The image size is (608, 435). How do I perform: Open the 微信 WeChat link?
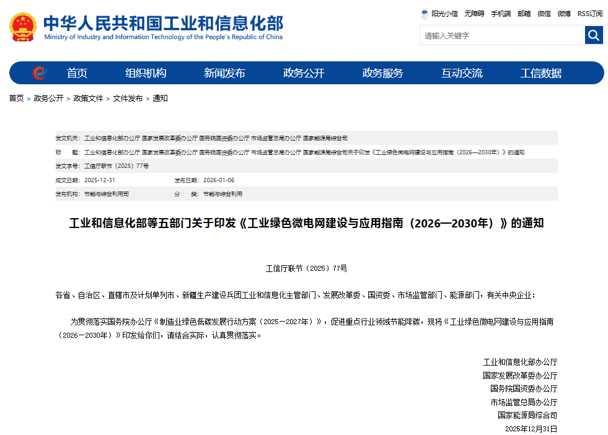543,13
